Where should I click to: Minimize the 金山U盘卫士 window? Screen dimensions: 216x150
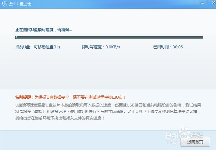tap(202, 3)
